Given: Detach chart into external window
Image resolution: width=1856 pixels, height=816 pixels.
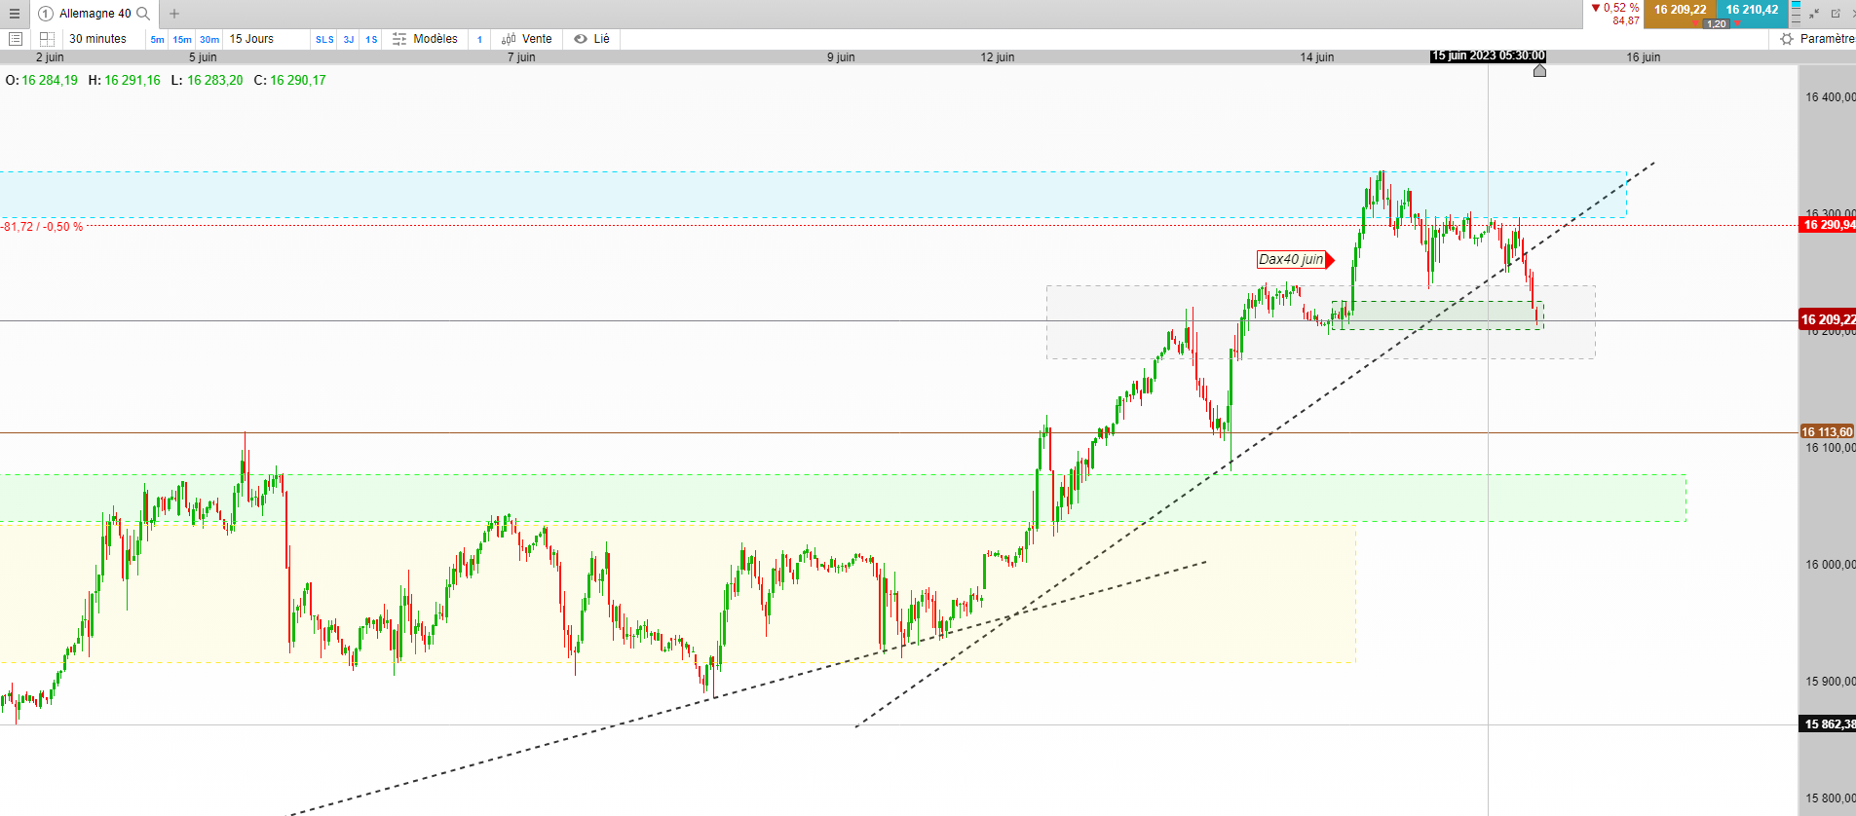Looking at the screenshot, I should pyautogui.click(x=1836, y=14).
